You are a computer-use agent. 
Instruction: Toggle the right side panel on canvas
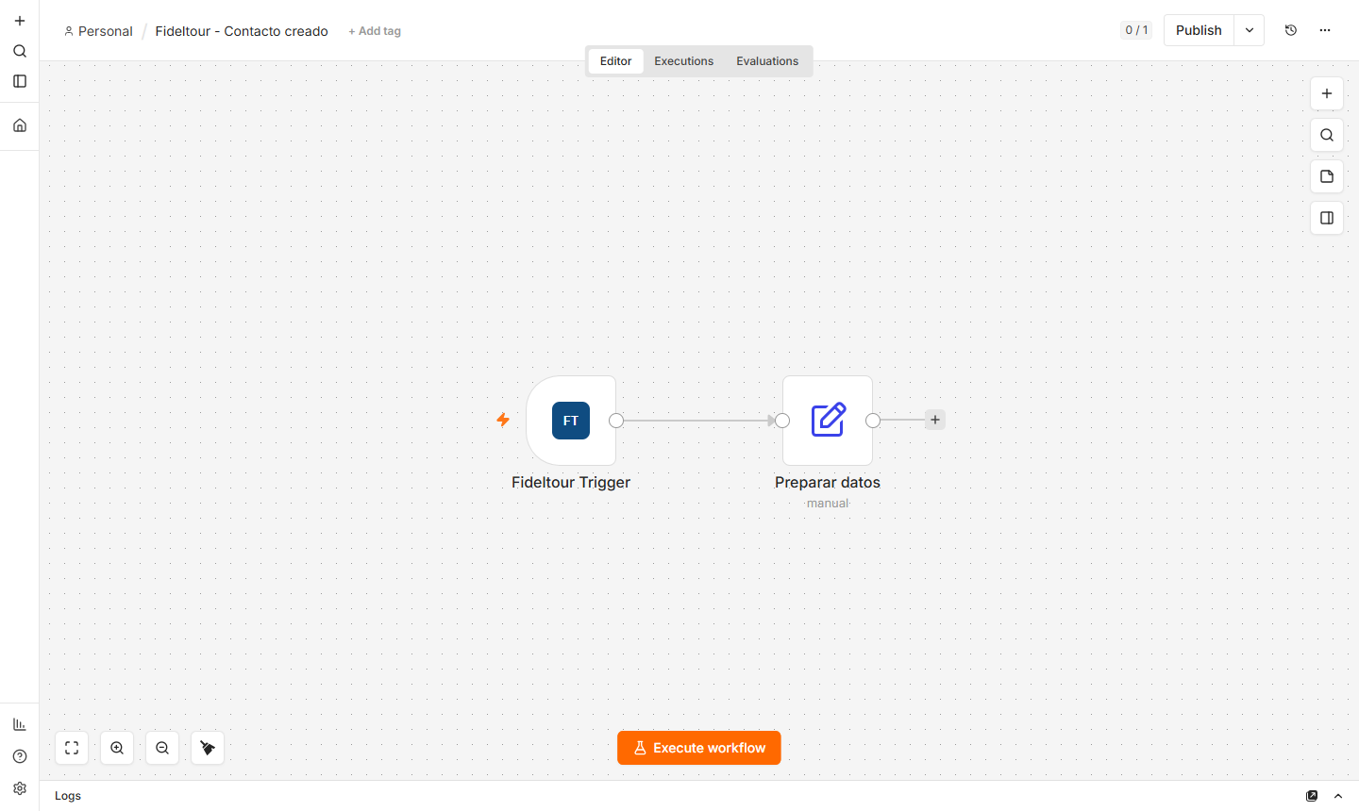(x=1327, y=218)
